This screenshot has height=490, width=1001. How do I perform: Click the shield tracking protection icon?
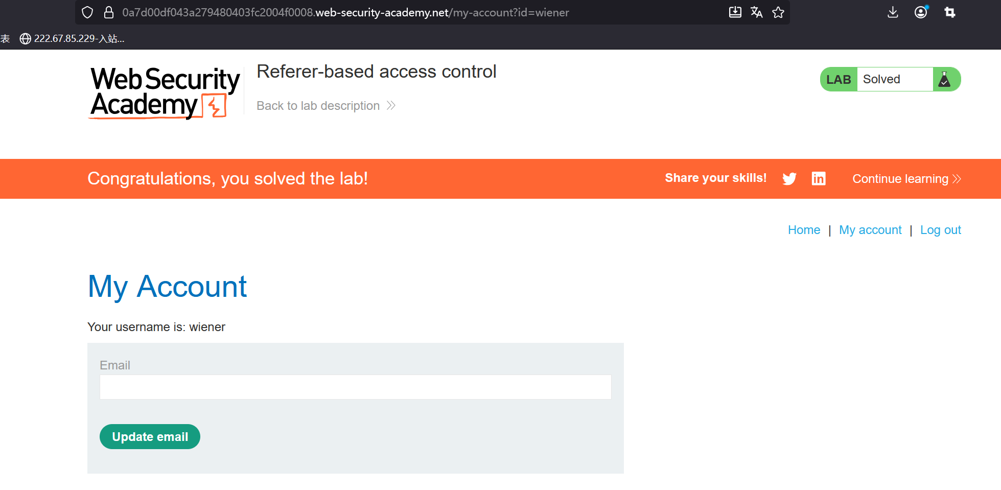click(87, 12)
